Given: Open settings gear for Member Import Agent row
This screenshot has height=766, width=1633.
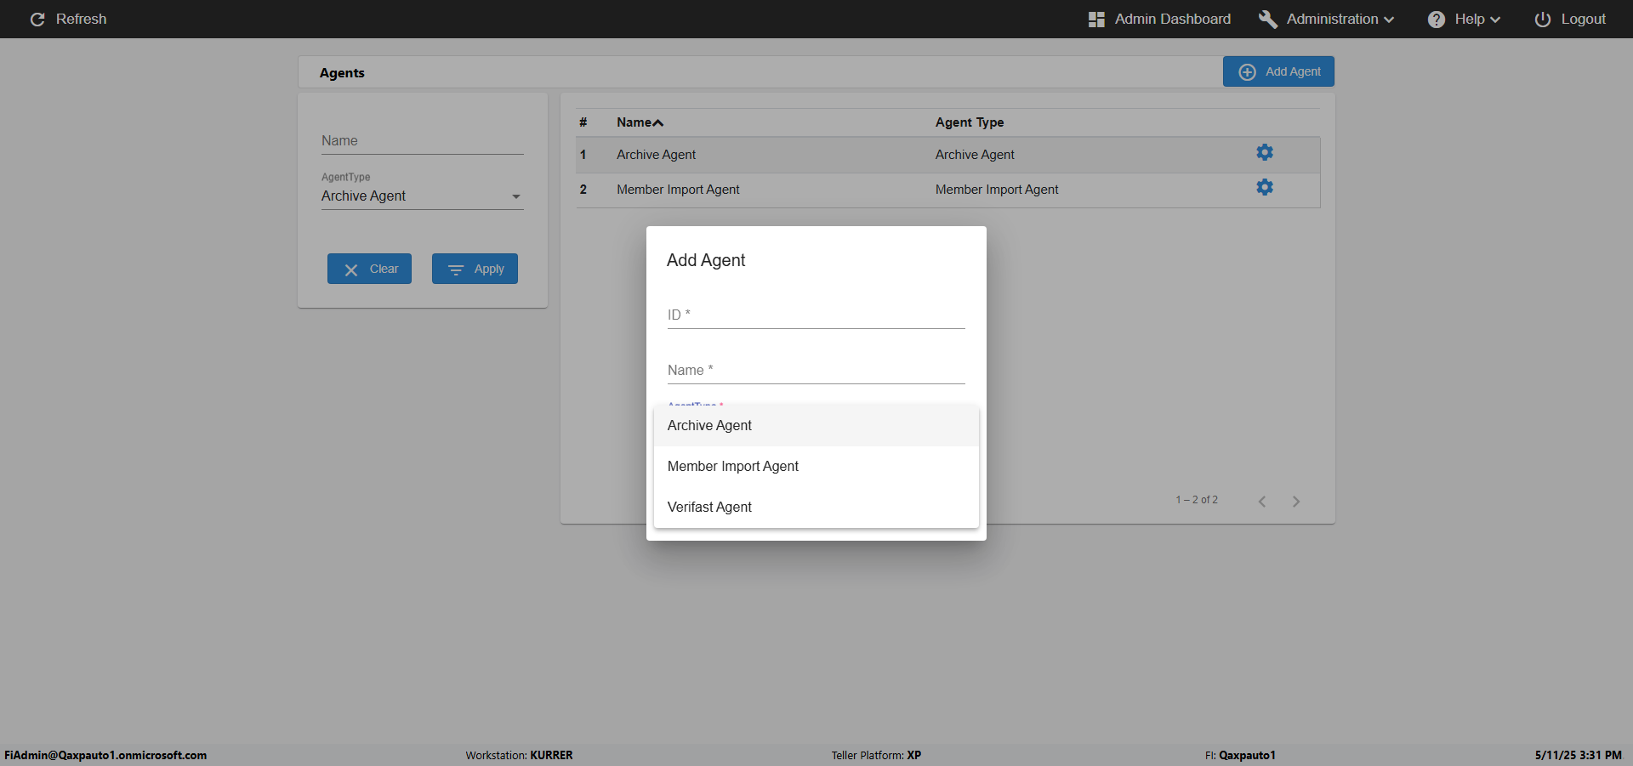Looking at the screenshot, I should pos(1265,188).
